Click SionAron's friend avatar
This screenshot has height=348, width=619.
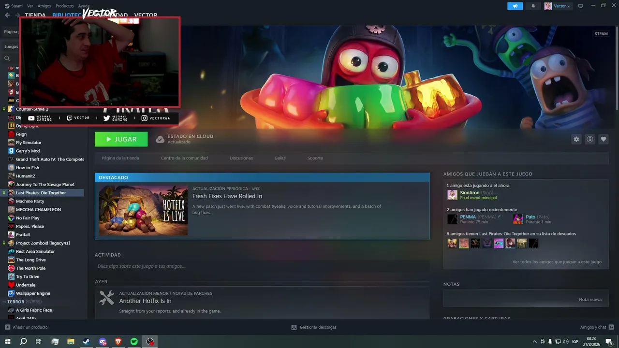pyautogui.click(x=452, y=195)
